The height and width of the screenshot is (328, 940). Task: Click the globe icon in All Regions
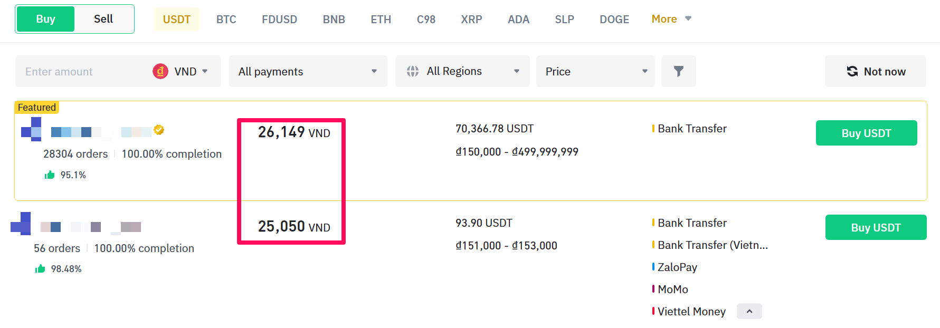(413, 71)
